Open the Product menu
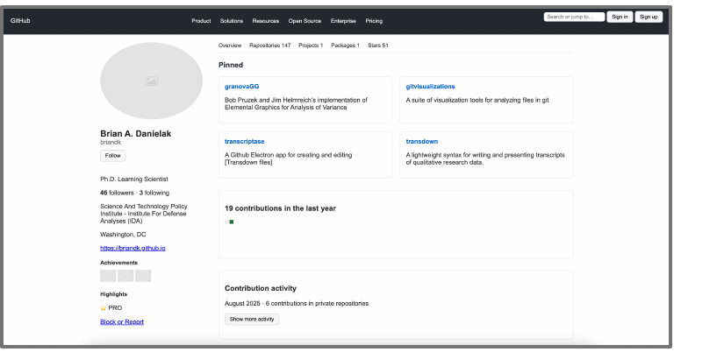724x352 pixels. (201, 21)
